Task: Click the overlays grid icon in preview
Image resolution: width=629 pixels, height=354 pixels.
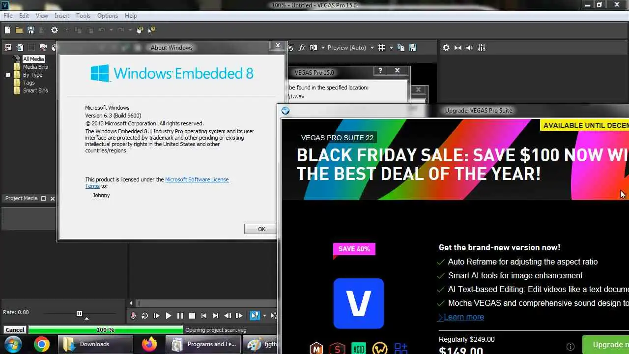Action: (x=382, y=48)
